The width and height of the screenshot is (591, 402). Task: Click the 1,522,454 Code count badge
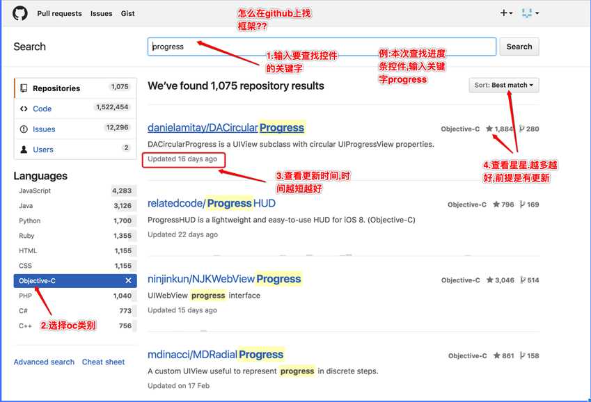click(112, 107)
